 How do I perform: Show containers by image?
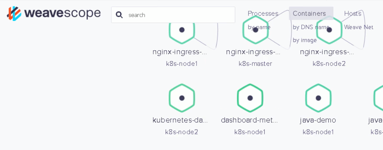304,40
